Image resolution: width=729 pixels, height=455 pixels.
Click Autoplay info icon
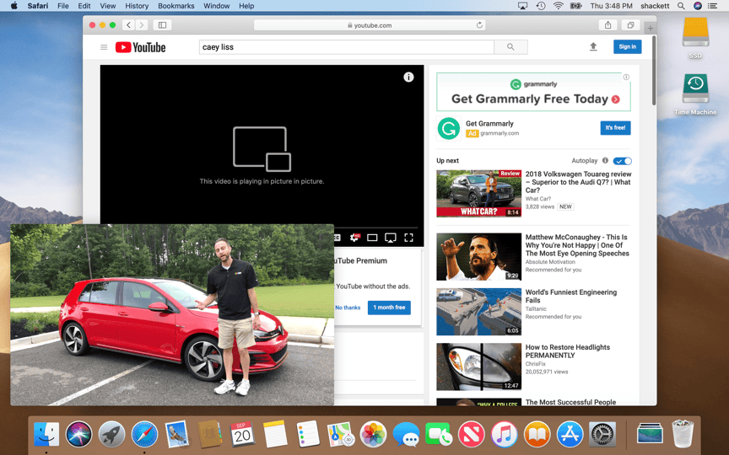[605, 161]
